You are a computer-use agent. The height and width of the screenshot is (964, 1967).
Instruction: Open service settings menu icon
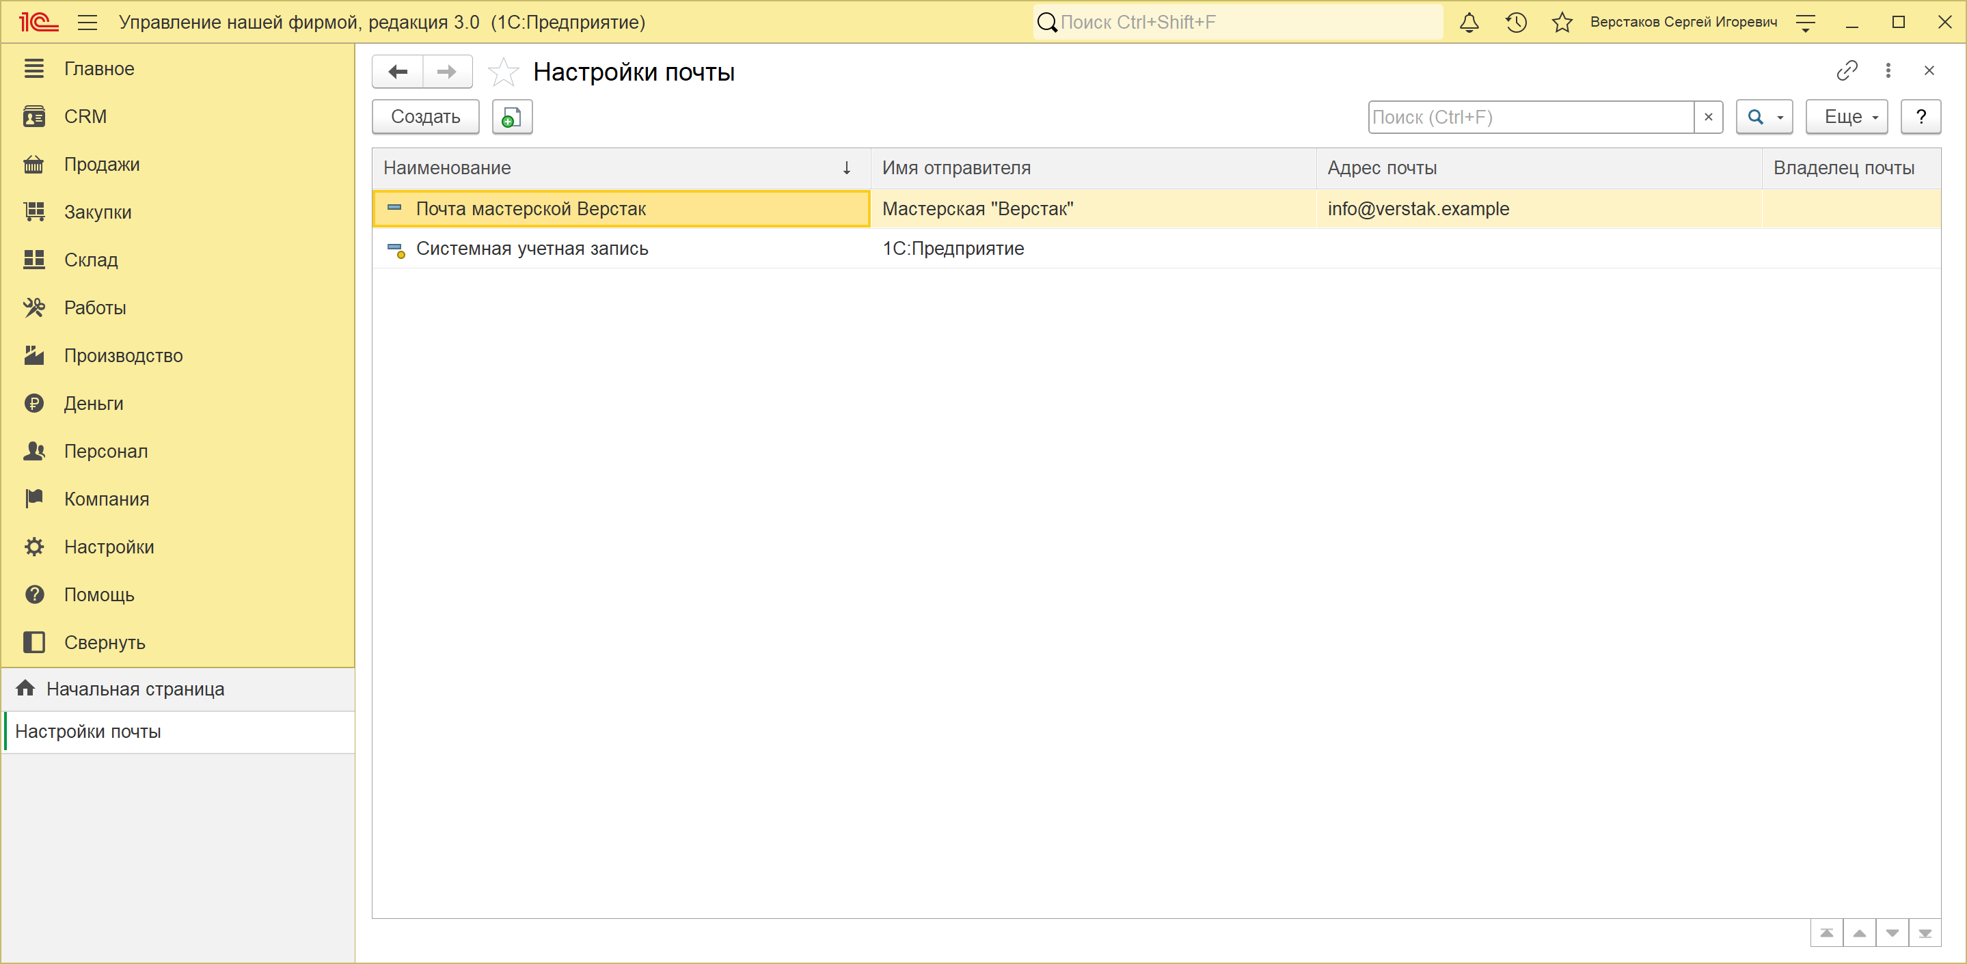tap(1806, 23)
